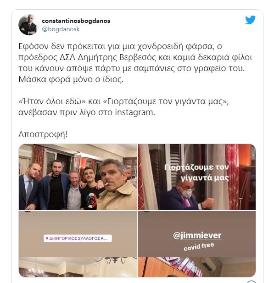Click the phrase 'χονδροειδή φάρσα' in tweet

pyautogui.click(x=176, y=46)
